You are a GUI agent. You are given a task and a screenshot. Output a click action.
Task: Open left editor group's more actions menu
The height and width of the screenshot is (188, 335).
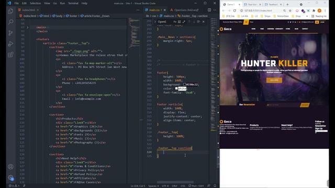[138, 10]
